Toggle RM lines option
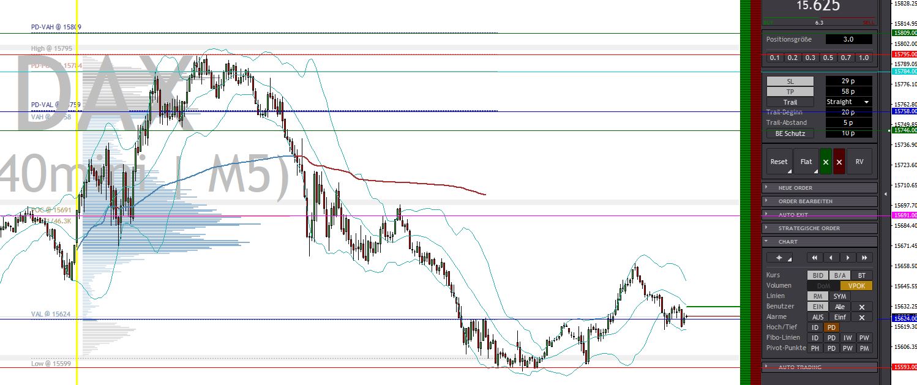917x385 pixels. point(818,296)
